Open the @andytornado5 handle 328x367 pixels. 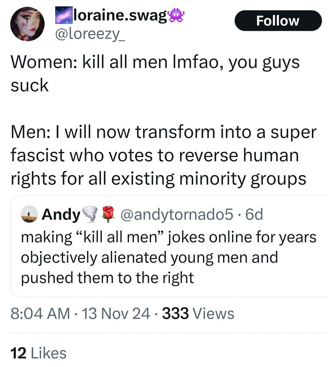(x=177, y=214)
